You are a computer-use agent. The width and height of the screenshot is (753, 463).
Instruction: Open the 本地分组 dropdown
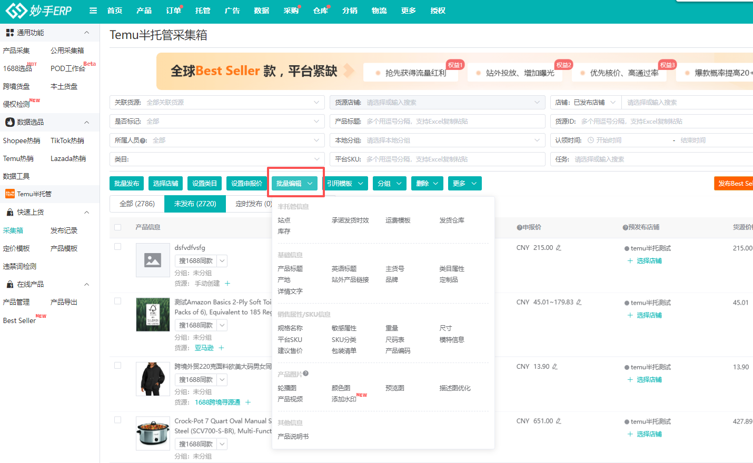[x=437, y=140]
